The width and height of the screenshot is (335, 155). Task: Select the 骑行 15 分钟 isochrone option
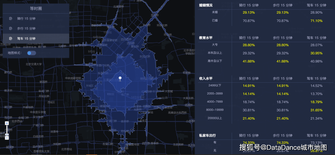pyautogui.click(x=36, y=18)
